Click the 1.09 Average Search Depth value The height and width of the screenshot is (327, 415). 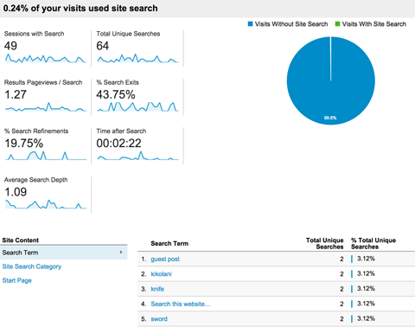point(16,192)
